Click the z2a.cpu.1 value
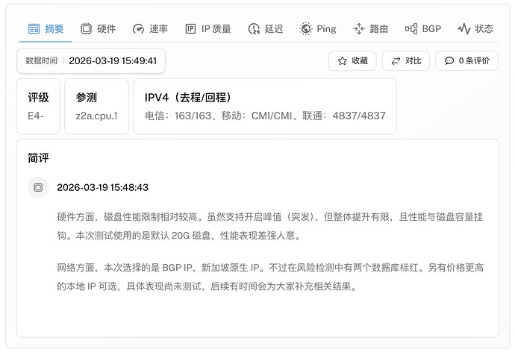This screenshot has width=515, height=352. pyautogui.click(x=96, y=116)
